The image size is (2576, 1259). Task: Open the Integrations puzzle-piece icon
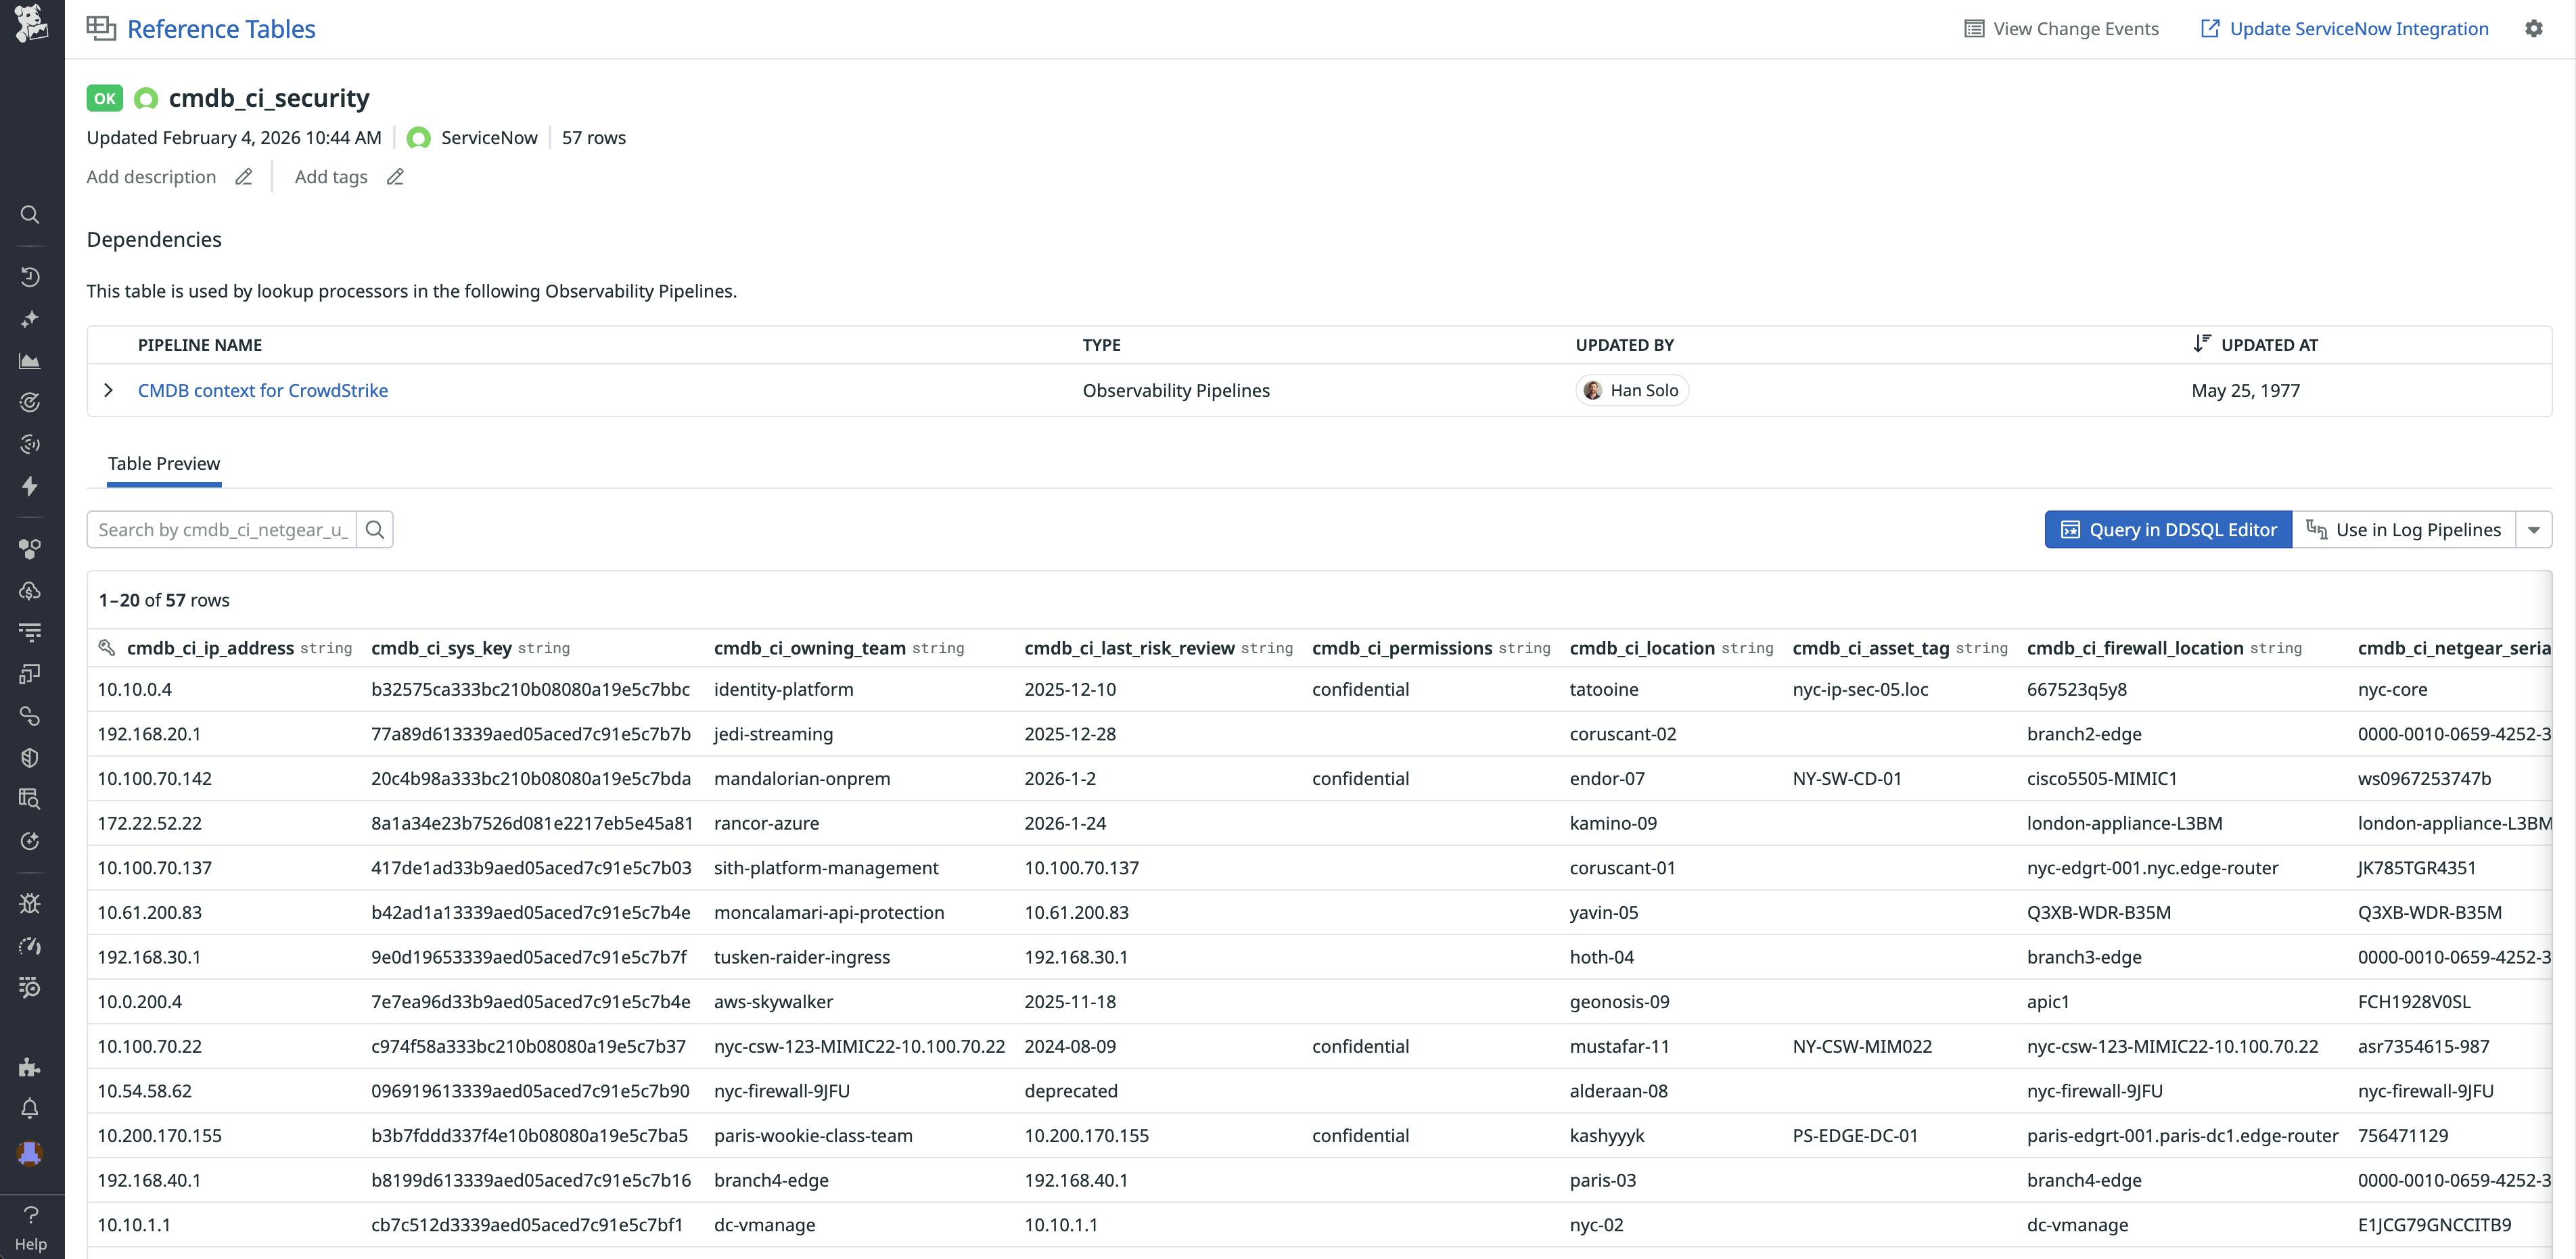tap(30, 1068)
